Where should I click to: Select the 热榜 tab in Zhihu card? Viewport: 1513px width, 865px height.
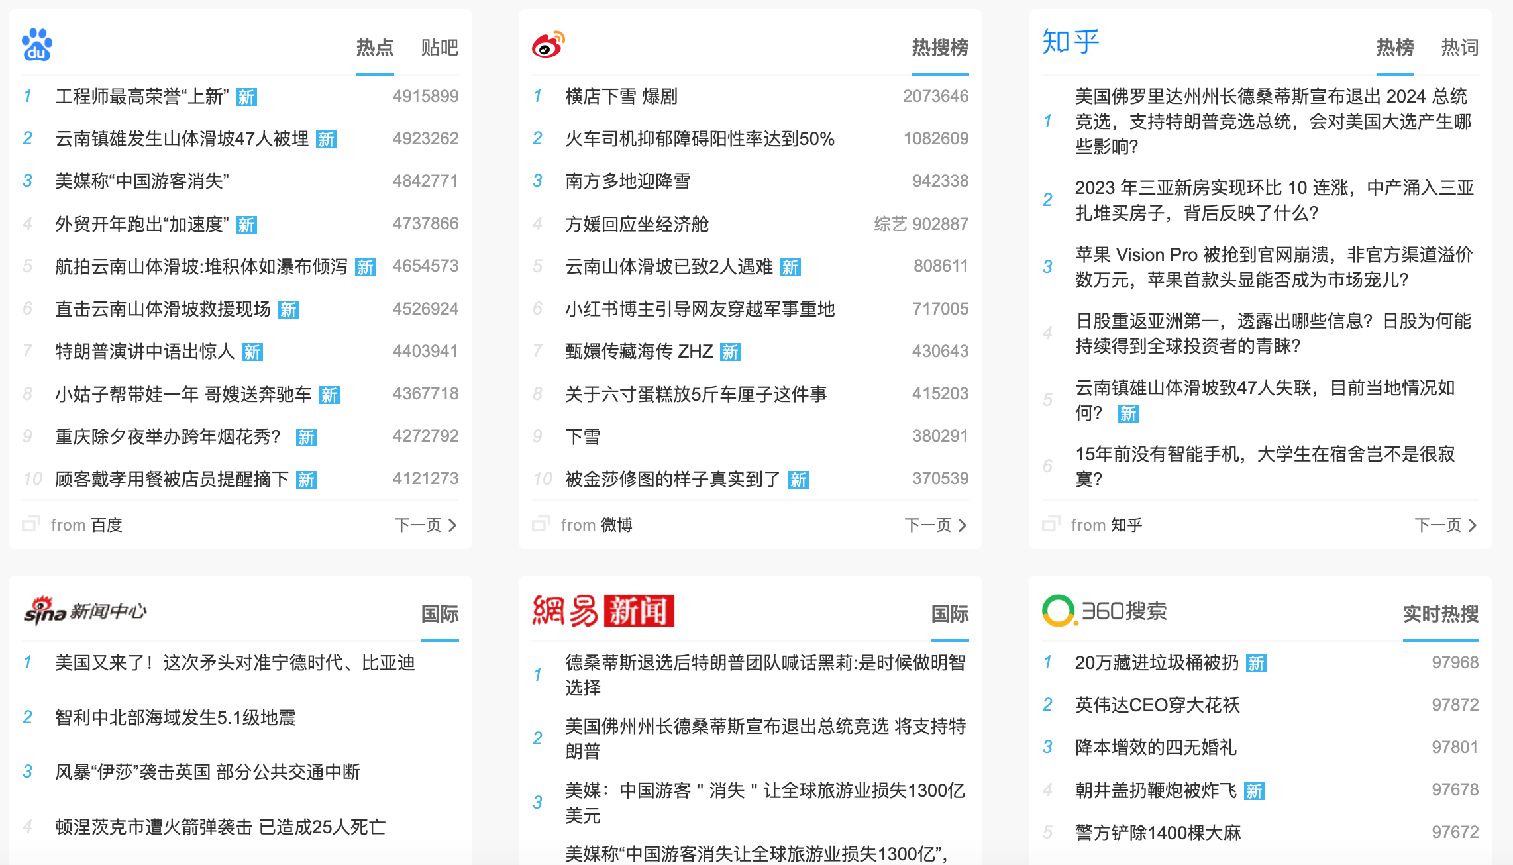[1394, 48]
